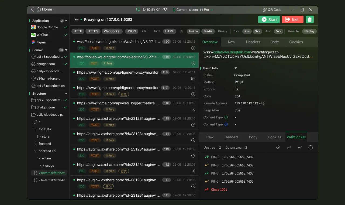
Task: Click the image type icon on request 118
Action: pos(193,79)
